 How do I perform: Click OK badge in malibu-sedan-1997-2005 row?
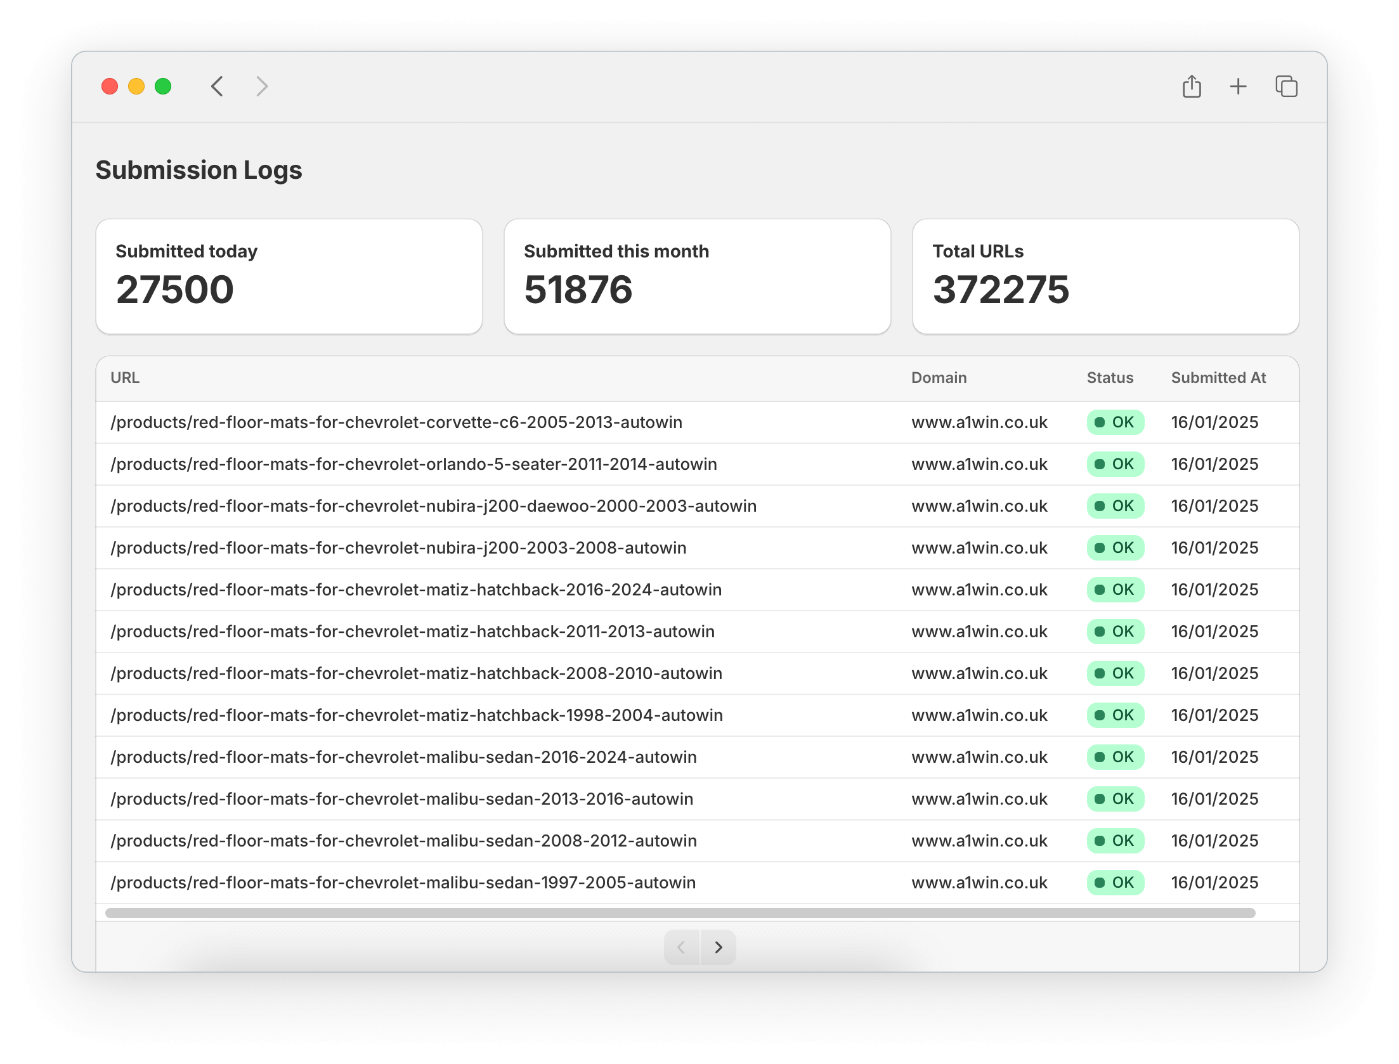[x=1115, y=883]
